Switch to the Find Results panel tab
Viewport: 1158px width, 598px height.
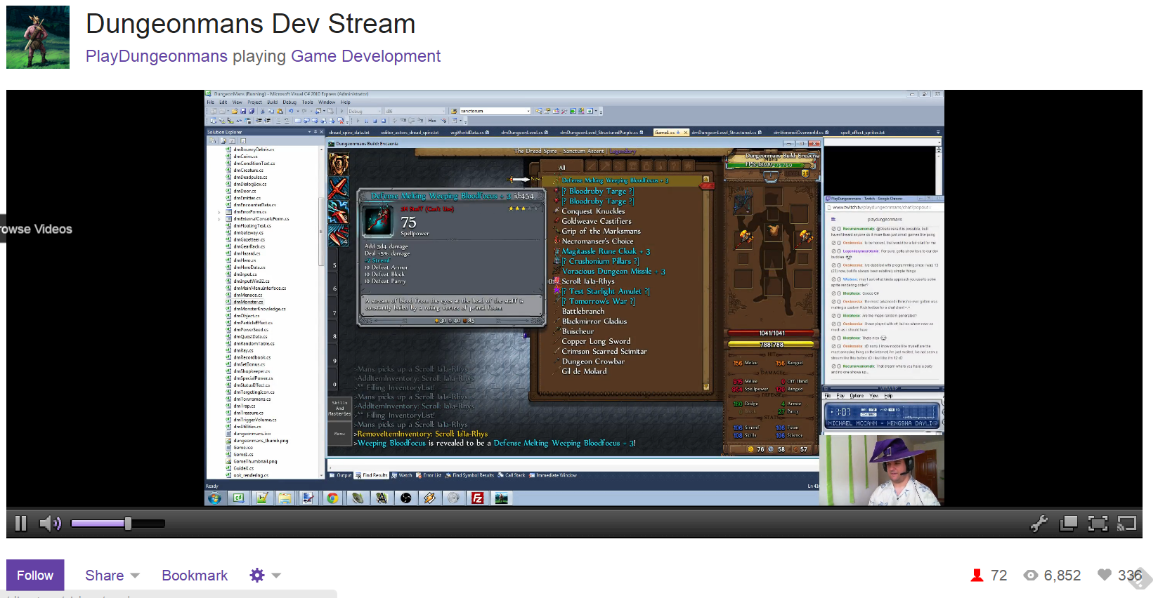tap(372, 475)
